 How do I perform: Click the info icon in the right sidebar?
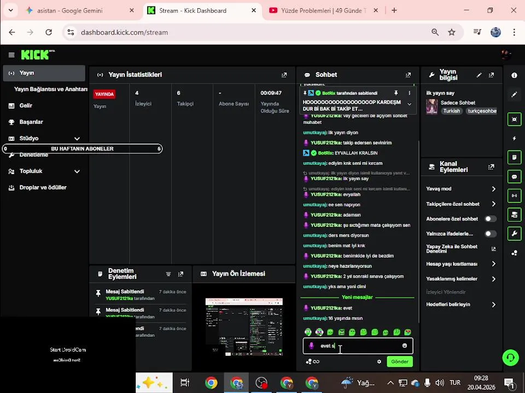click(514, 75)
